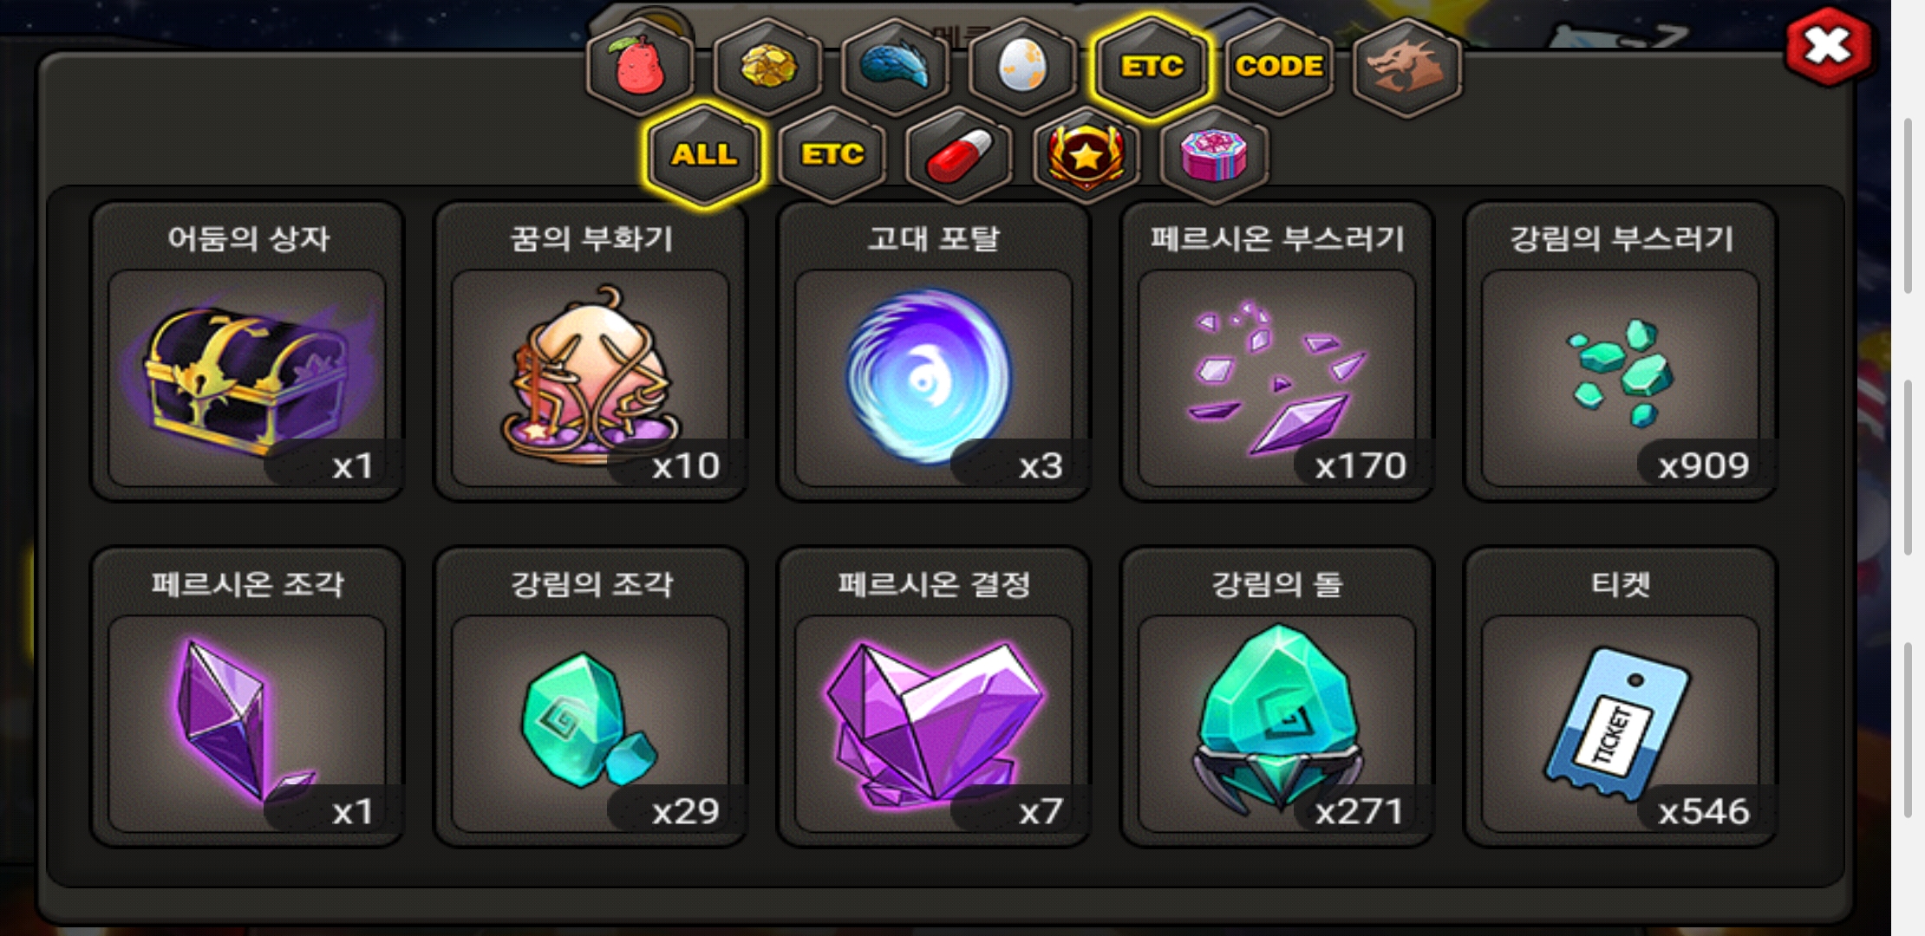This screenshot has width=1925, height=936.
Task: Select the dragon head category icon
Action: 1406,67
